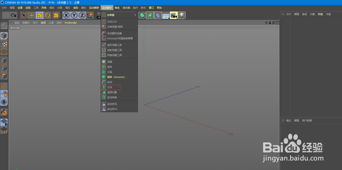Open the 窗口 menu
Viewport: 342px width, 170px height.
(152, 8)
